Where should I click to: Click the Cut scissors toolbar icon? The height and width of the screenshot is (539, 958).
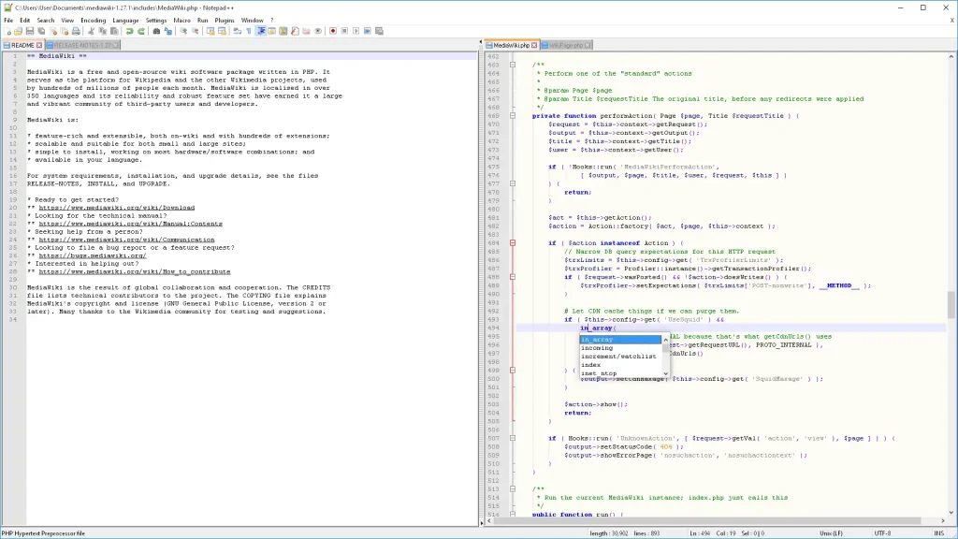click(x=91, y=31)
